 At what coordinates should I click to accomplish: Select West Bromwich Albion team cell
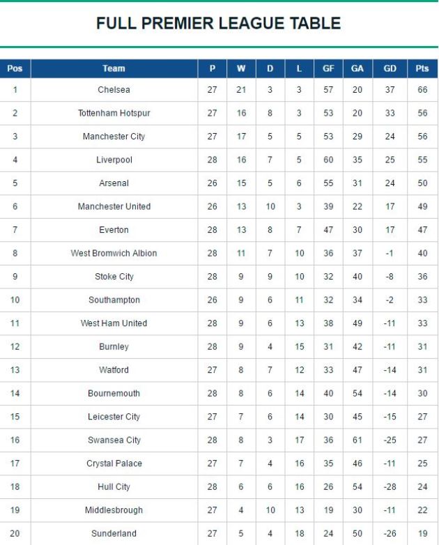click(114, 253)
